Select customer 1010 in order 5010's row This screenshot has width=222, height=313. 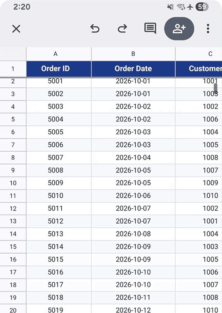[x=199, y=196]
